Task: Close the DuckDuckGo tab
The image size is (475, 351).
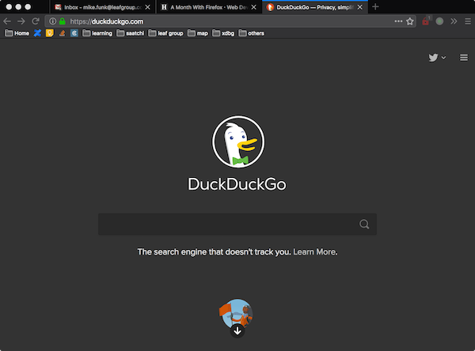Action: point(360,7)
